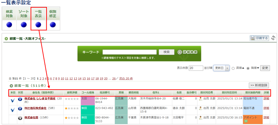Click the blue dot under 個別修正
The height and width of the screenshot is (125, 278).
[53, 25]
